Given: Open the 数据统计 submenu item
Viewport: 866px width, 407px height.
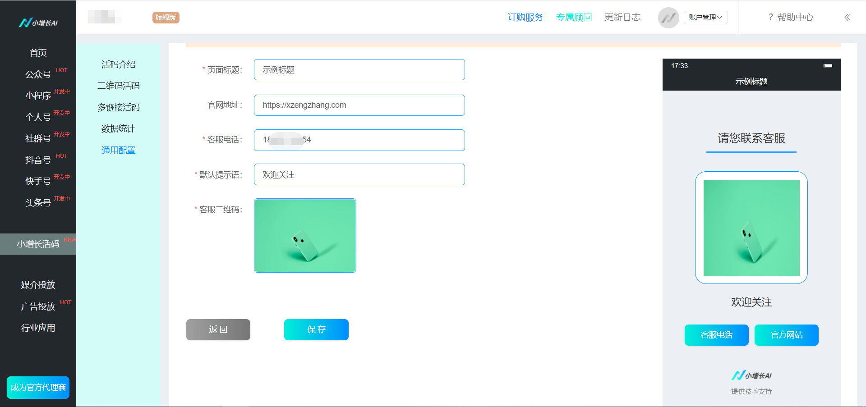Looking at the screenshot, I should [x=118, y=128].
